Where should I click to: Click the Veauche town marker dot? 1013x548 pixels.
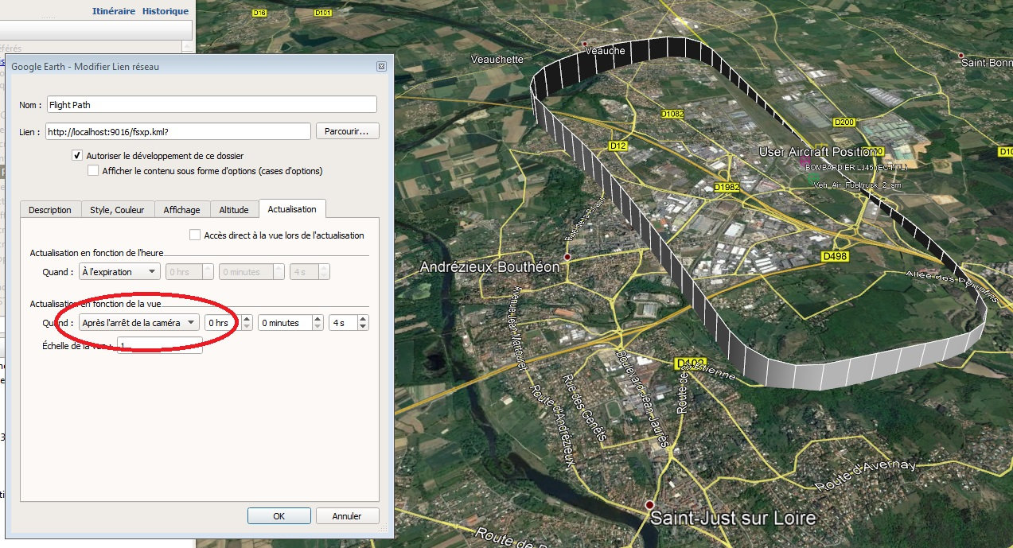pos(585,44)
